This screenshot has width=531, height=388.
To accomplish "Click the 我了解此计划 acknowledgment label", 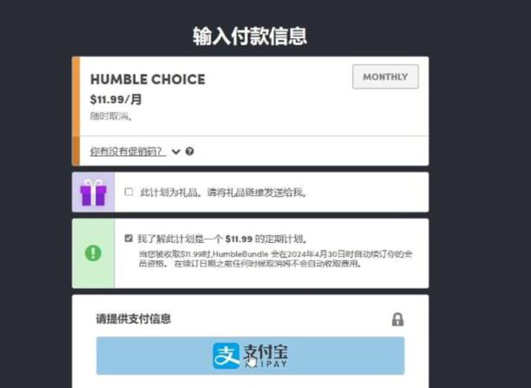I will pyautogui.click(x=223, y=239).
